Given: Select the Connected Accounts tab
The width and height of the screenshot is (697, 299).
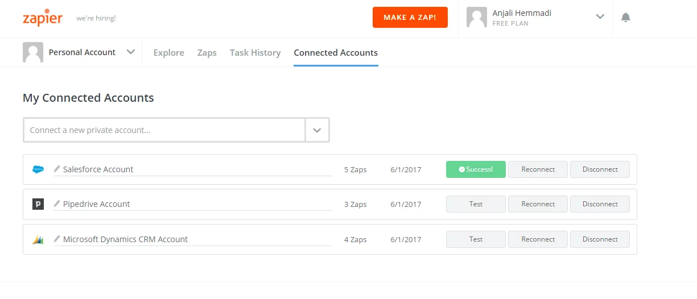Looking at the screenshot, I should pyautogui.click(x=336, y=53).
